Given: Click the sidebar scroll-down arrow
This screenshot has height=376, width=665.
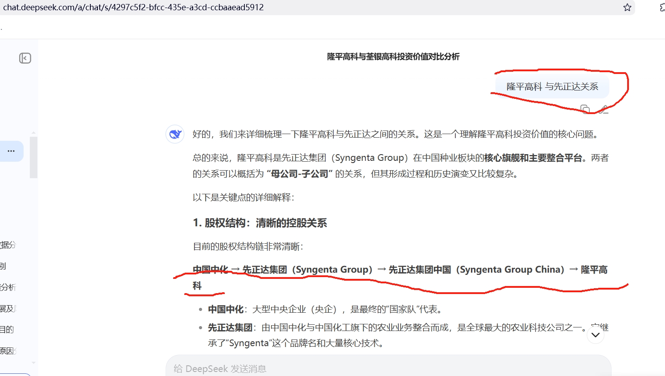Looking at the screenshot, I should pos(33,363).
